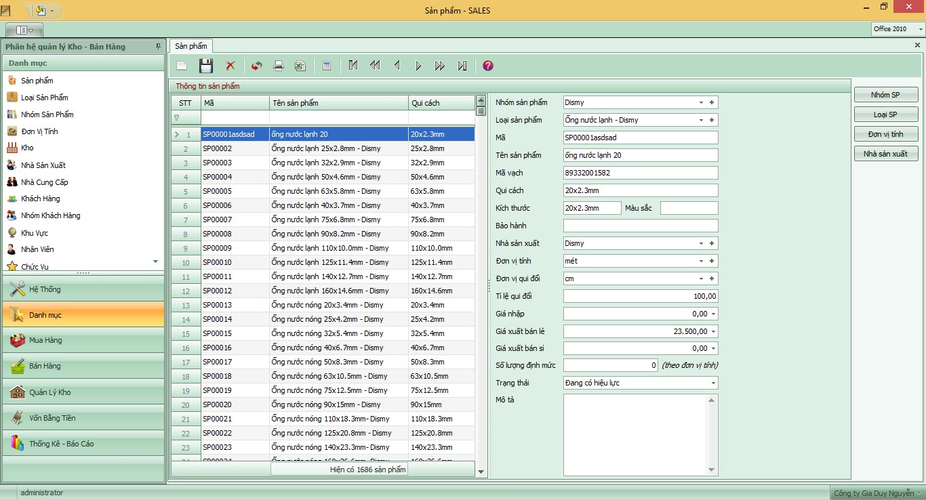The height and width of the screenshot is (500, 926).
Task: Delete product using the red X icon
Action: click(x=230, y=66)
